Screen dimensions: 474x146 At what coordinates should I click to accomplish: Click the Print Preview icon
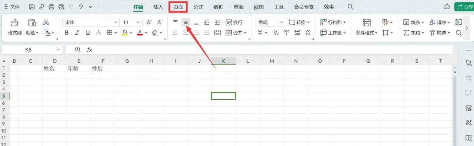pos(61,7)
